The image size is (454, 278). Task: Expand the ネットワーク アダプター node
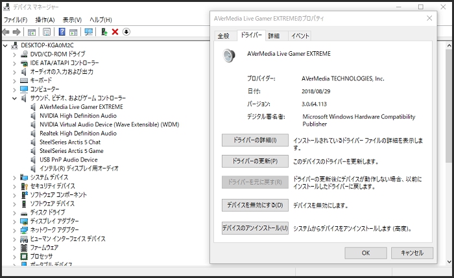coord(14,231)
